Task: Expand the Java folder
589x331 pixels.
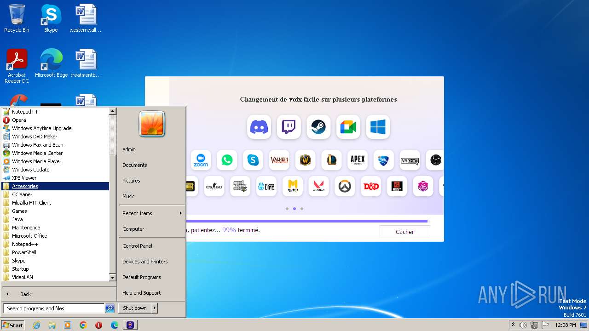Action: pos(55,219)
